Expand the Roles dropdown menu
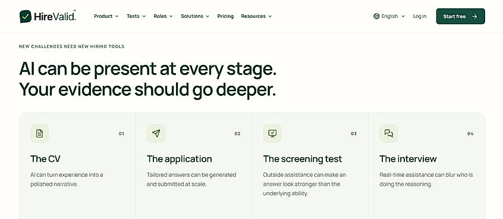 163,16
